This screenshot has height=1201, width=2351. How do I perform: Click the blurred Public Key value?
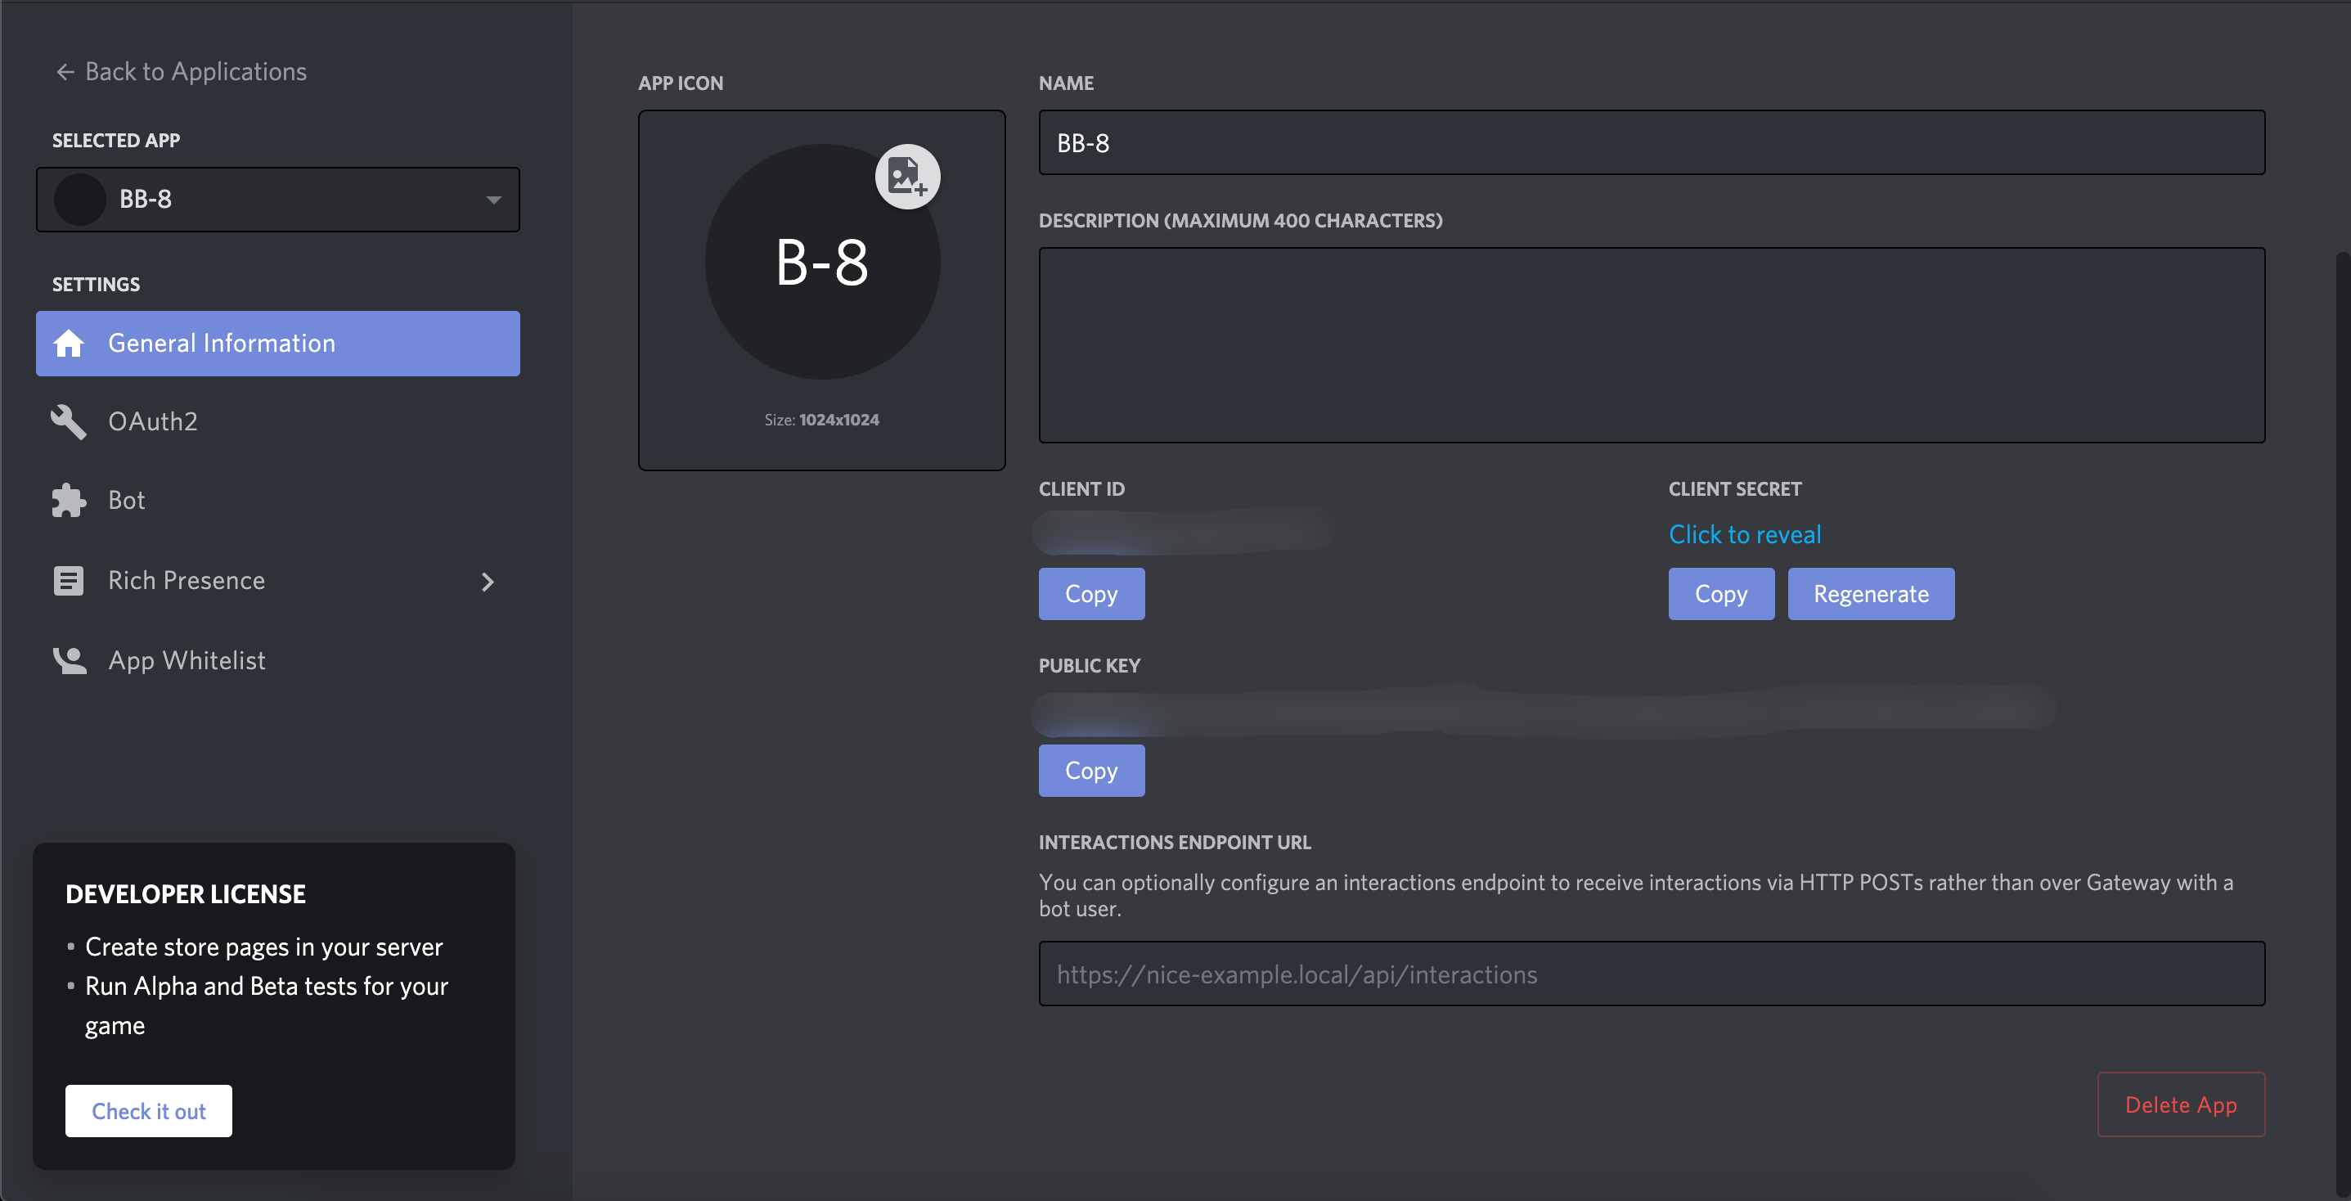1543,711
